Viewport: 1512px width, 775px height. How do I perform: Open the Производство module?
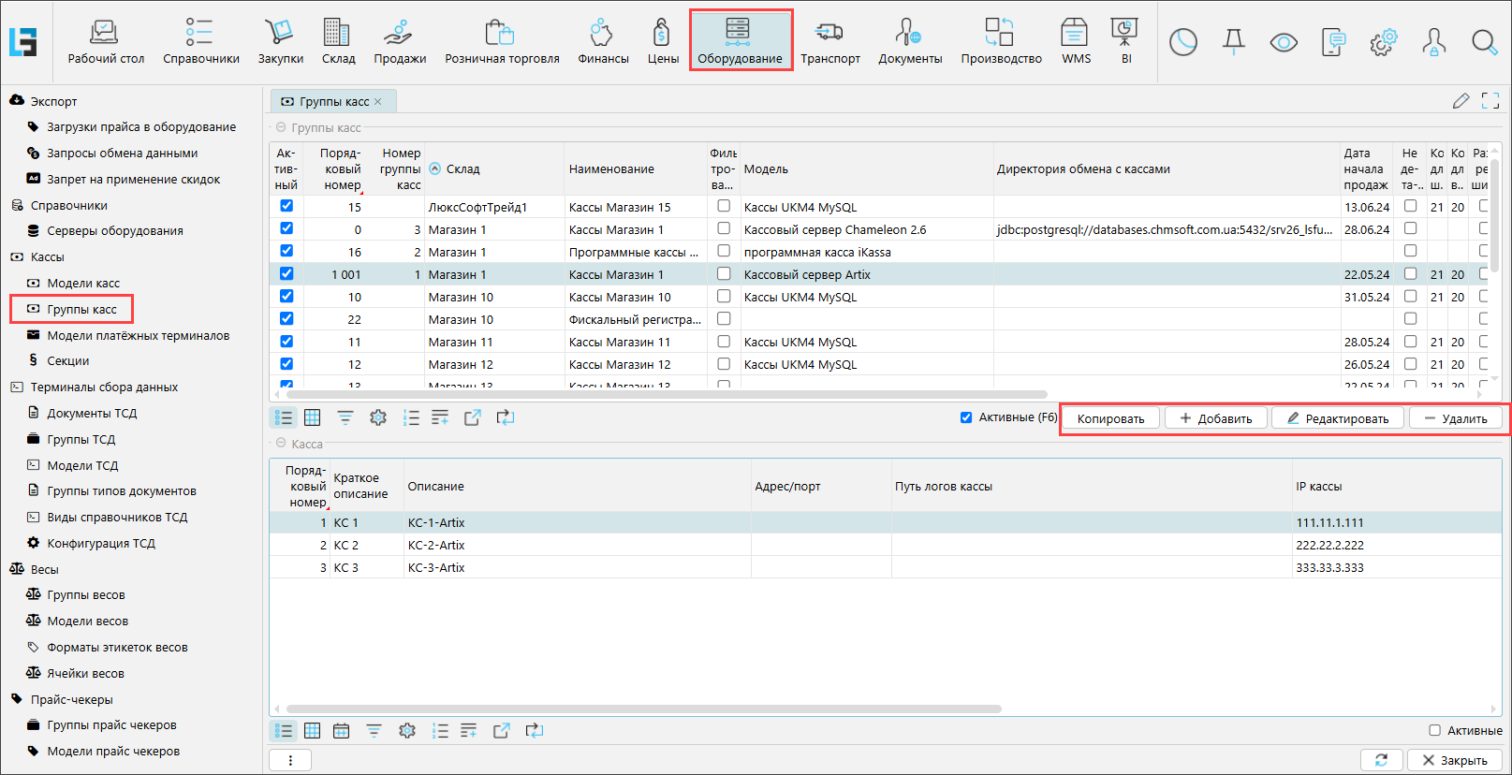(1000, 41)
